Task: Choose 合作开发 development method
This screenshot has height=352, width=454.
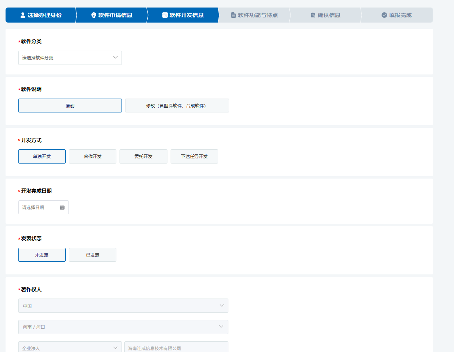Action: [93, 156]
